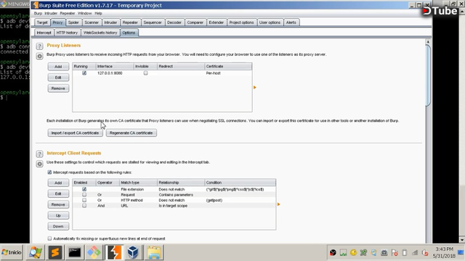This screenshot has width=465, height=261.
Task: Click show desktop icon beside clock
Action: [x=461, y=253]
